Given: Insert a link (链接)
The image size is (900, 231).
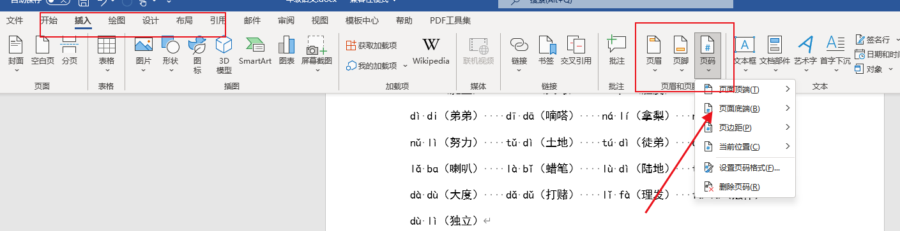Looking at the screenshot, I should (519, 53).
